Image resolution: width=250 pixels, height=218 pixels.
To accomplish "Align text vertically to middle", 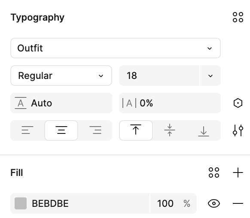I will tap(170, 130).
